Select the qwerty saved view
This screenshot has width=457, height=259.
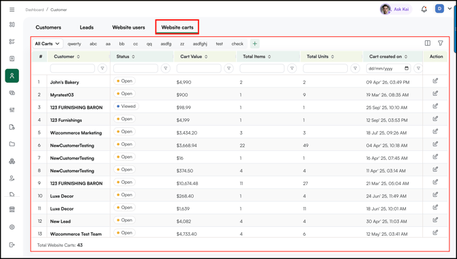[x=74, y=44]
